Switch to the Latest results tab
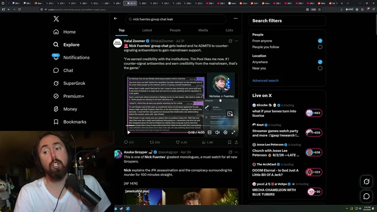Viewport: 377px width, 212px height. pos(147,30)
